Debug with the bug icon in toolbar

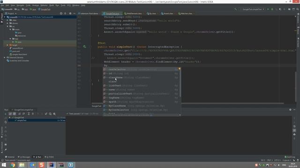[272, 9]
